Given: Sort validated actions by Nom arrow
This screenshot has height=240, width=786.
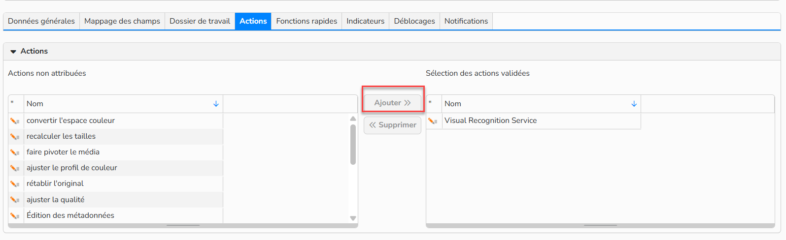Looking at the screenshot, I should tap(634, 104).
